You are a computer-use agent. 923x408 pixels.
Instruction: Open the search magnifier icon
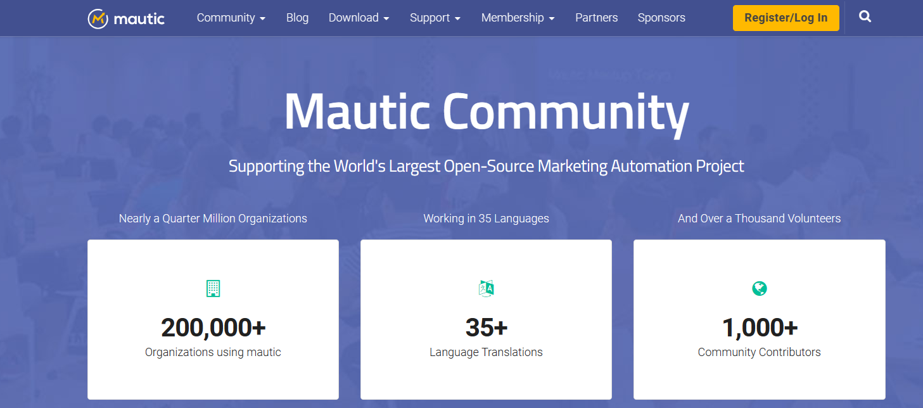[865, 17]
